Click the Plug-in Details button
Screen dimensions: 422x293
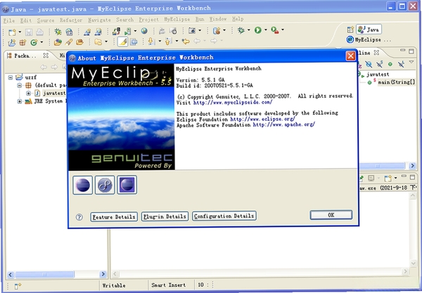point(165,216)
